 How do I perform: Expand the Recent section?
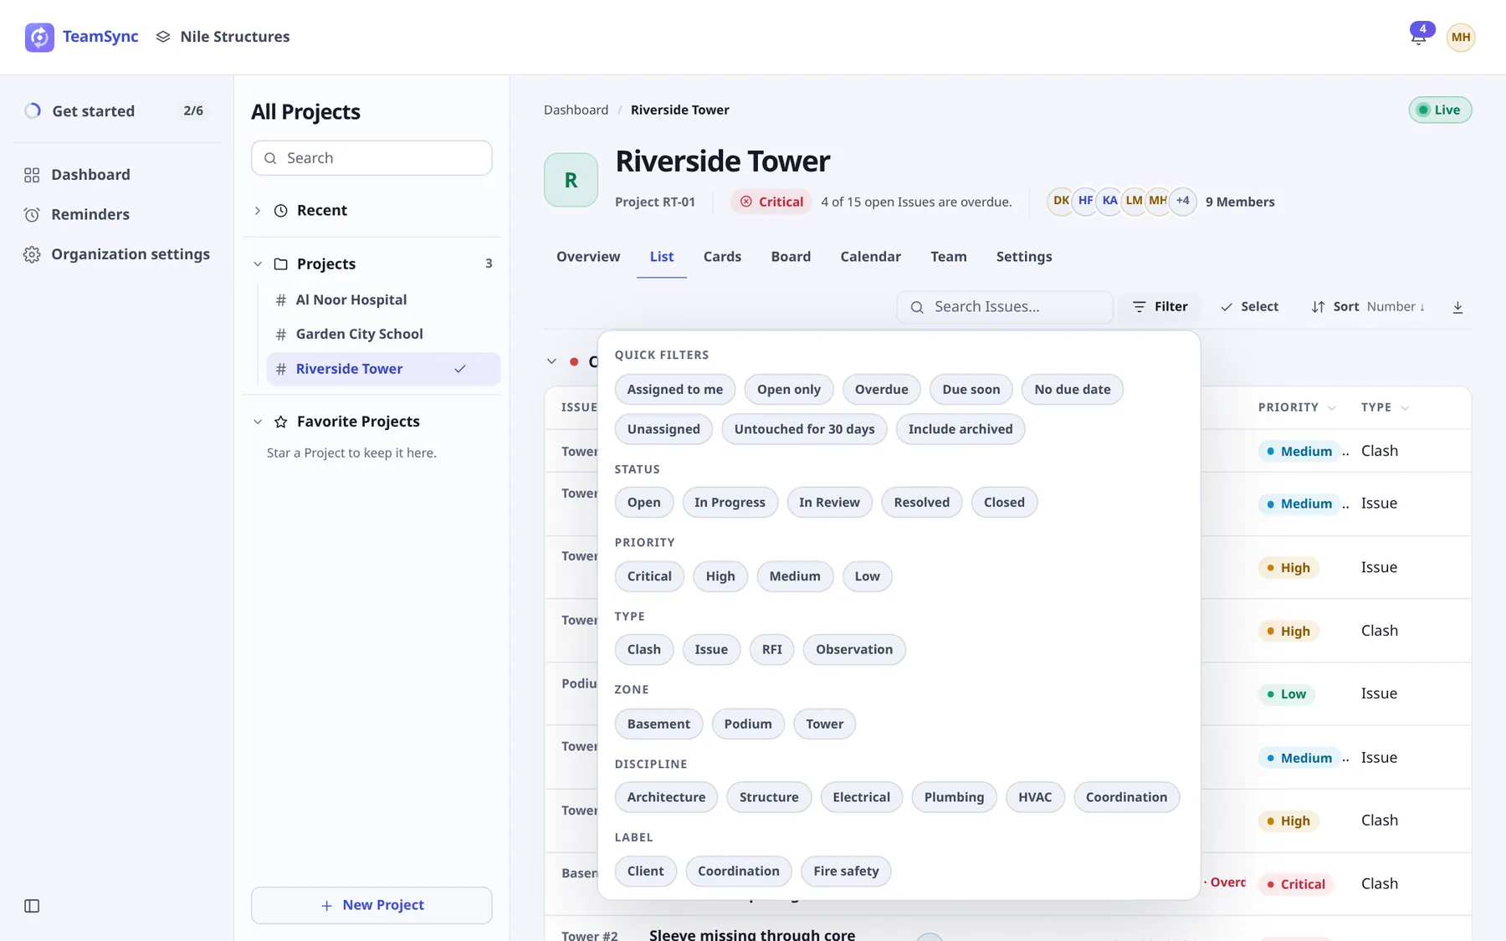(x=258, y=211)
